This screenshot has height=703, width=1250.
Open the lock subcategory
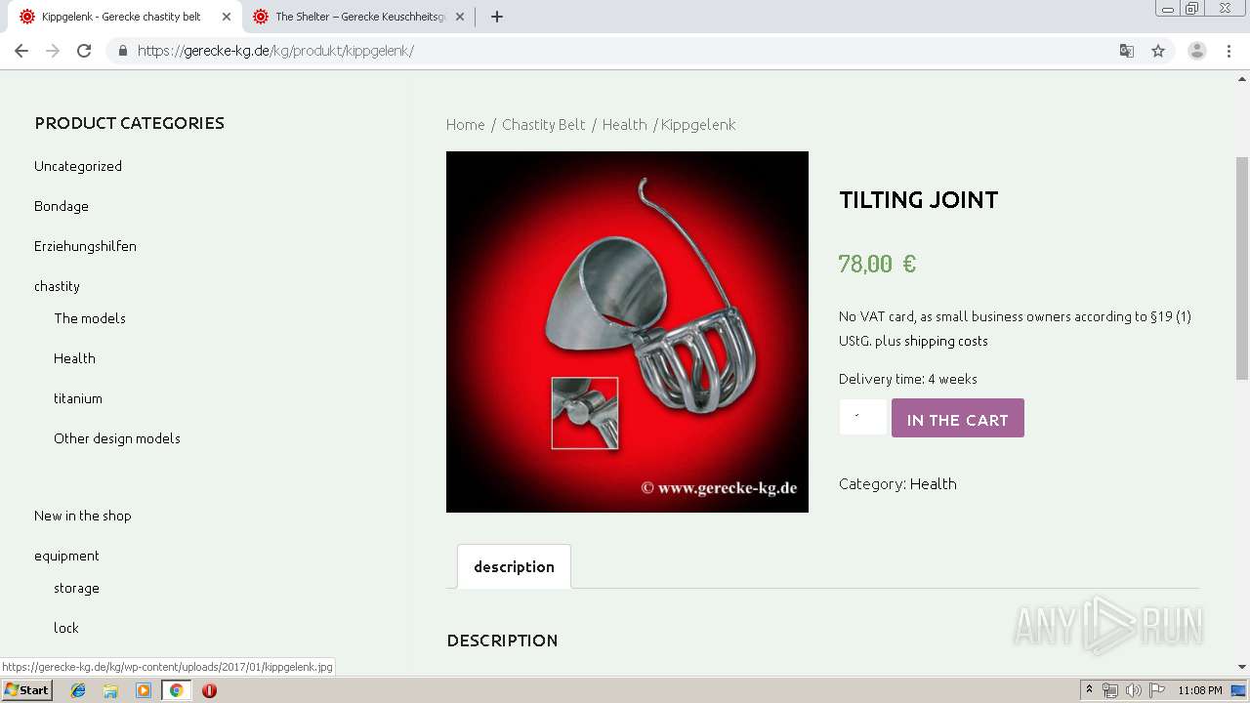pyautogui.click(x=66, y=628)
